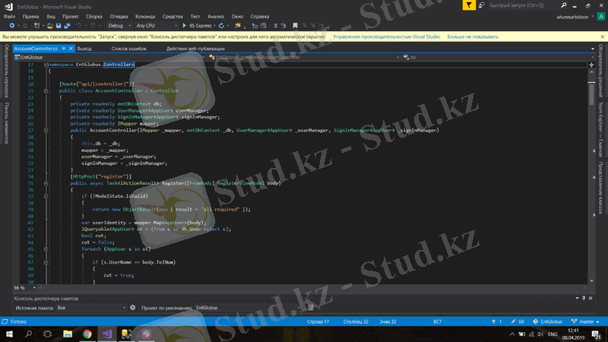Open the package source 'Все' dropdown
Image resolution: width=608 pixels, height=342 pixels.
pos(91,308)
